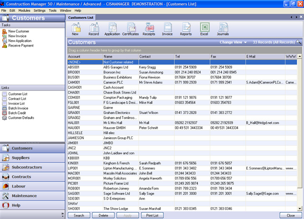Switch to the Labour module

[32, 186]
